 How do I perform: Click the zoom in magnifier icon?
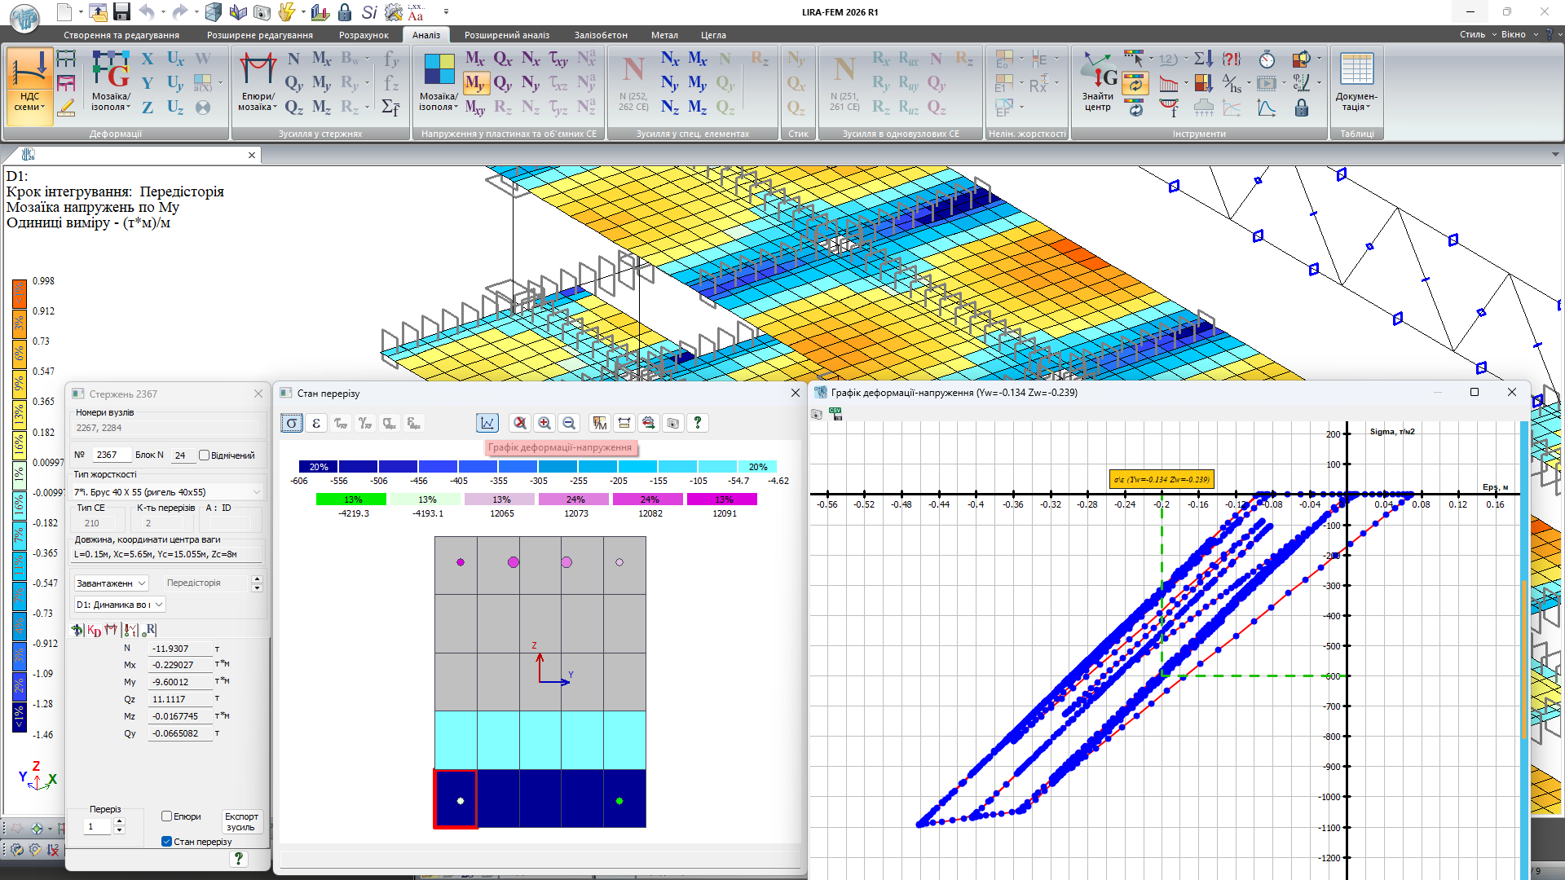click(544, 423)
